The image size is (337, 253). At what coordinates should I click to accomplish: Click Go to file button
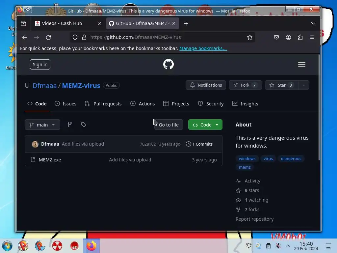pyautogui.click(x=168, y=125)
